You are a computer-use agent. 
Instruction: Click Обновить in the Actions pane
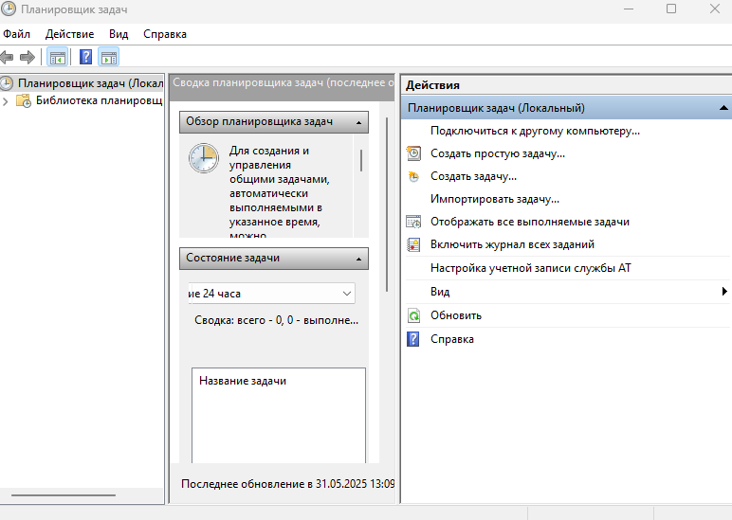coord(456,315)
